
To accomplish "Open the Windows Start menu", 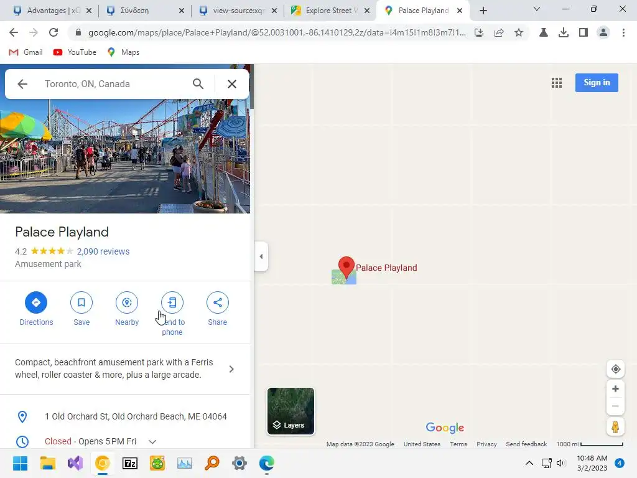I will (x=21, y=463).
